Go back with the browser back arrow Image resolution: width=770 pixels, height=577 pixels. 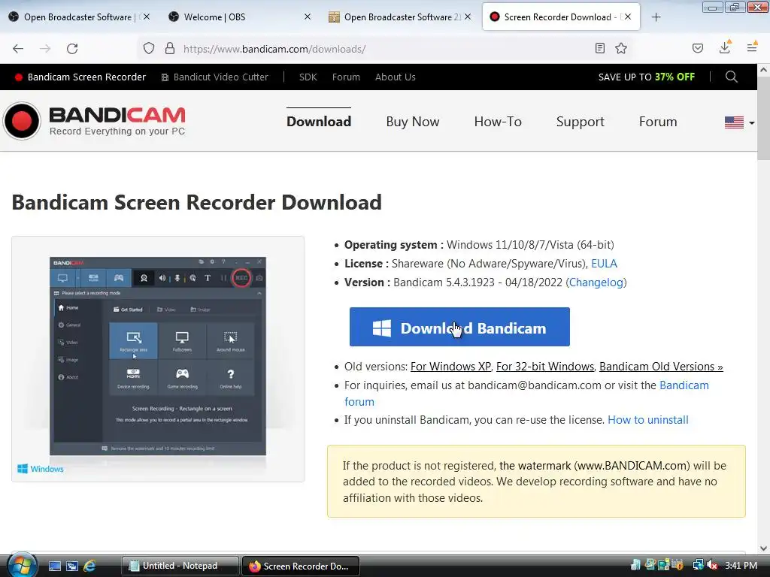[x=18, y=49]
